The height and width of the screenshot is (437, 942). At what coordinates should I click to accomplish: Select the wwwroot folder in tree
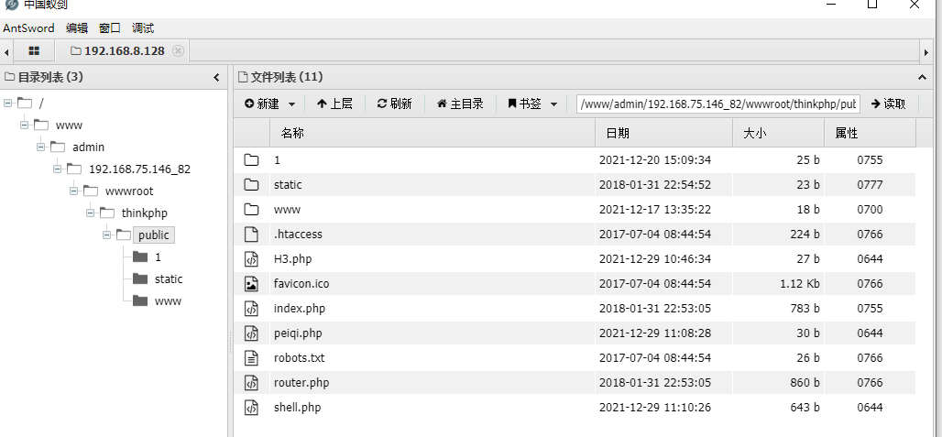point(129,191)
